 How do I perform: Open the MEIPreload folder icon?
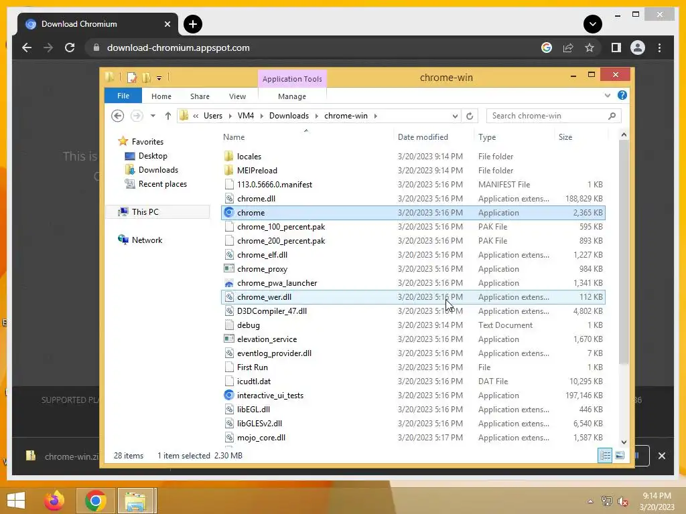coord(229,171)
